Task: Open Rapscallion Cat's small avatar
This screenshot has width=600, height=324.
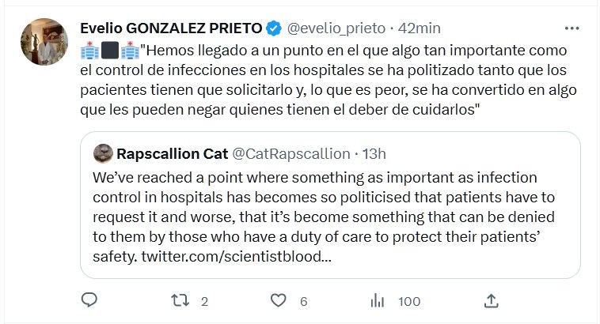Action: [102, 153]
